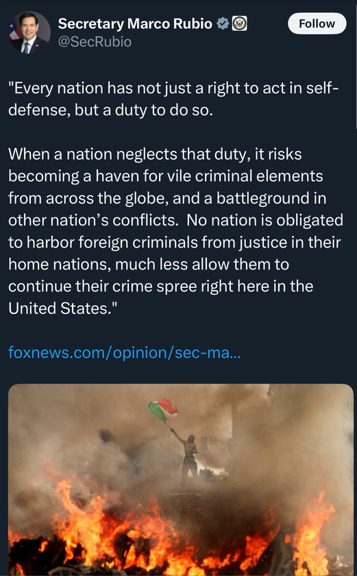Click the paragraph starting "When a nation neglects"

[x=175, y=231]
